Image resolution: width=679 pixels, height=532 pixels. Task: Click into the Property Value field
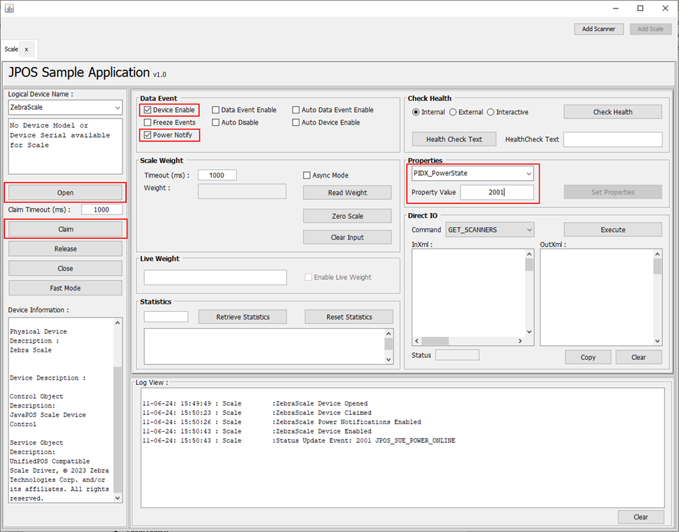pos(497,192)
